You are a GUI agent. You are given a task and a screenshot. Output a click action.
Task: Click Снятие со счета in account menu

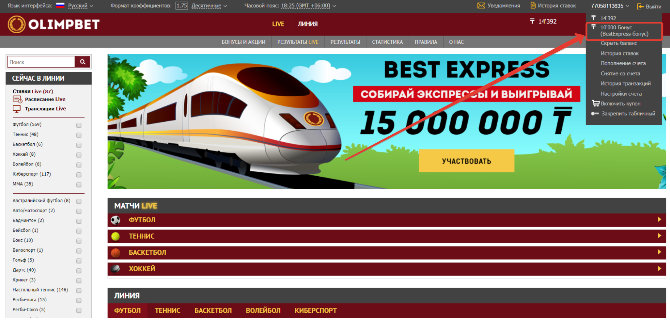(x=620, y=73)
